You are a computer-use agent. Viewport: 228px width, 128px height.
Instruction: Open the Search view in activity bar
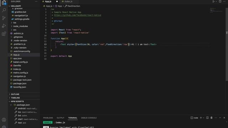pyautogui.click(x=4, y=10)
